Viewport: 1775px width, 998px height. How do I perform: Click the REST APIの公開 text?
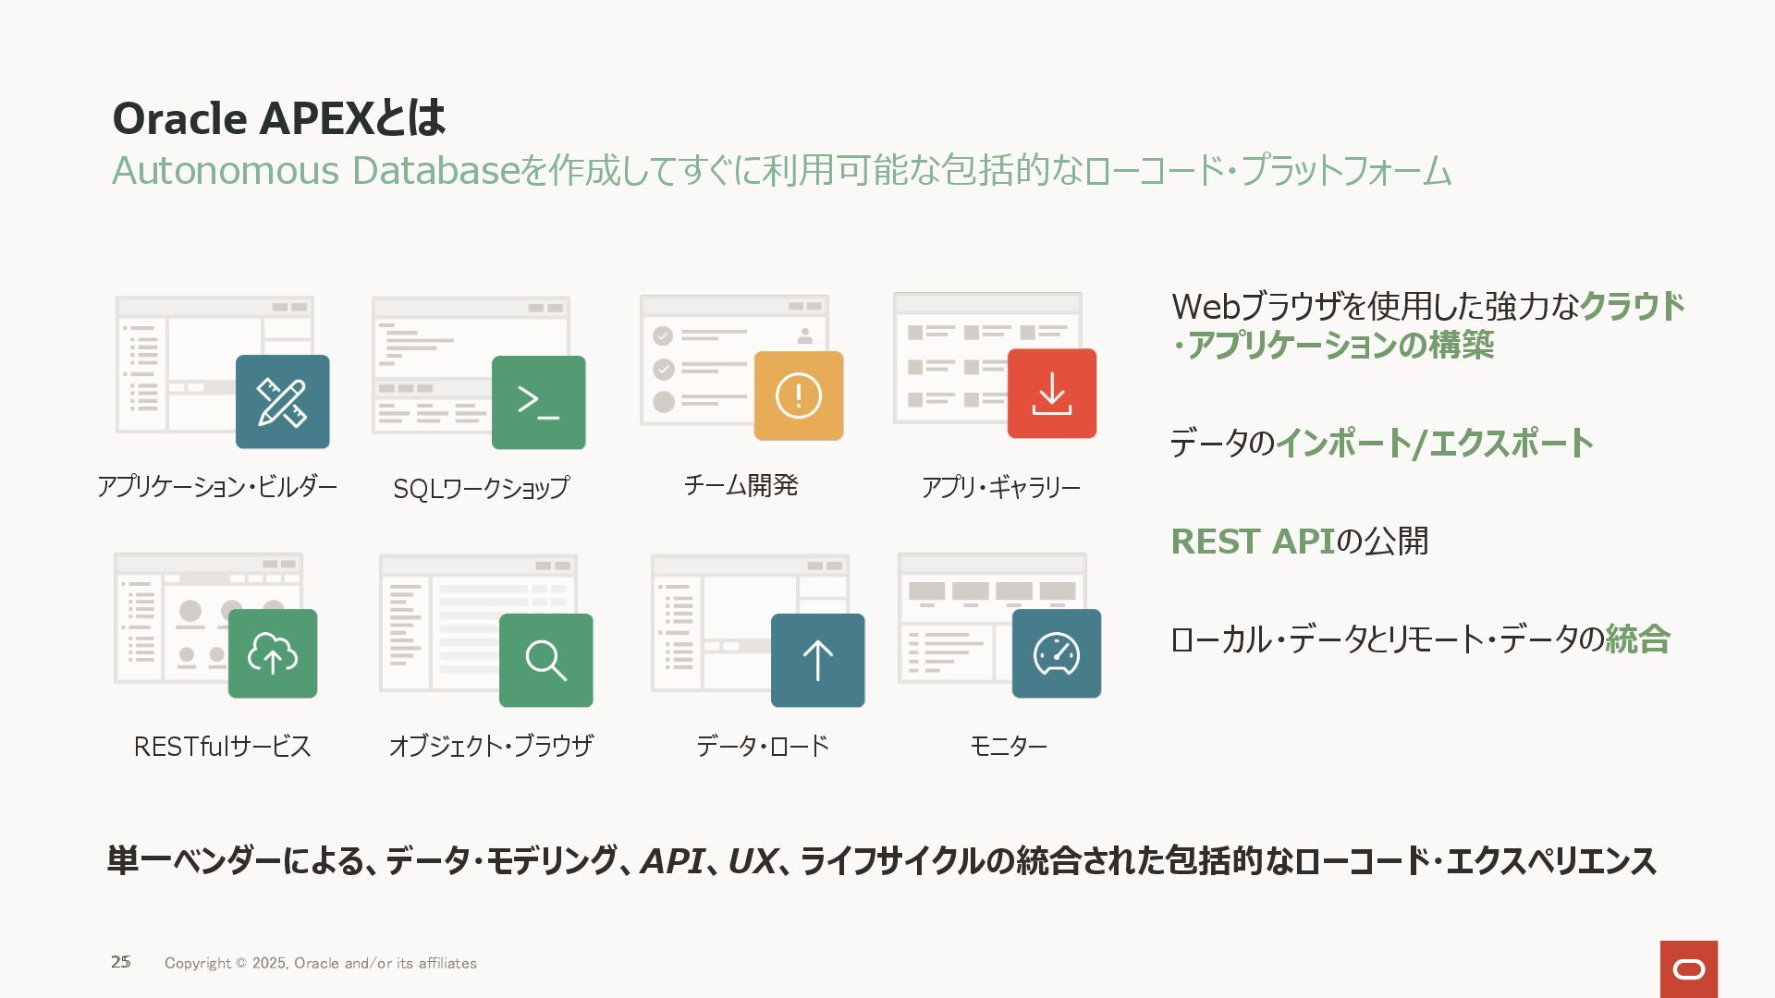(x=1300, y=542)
